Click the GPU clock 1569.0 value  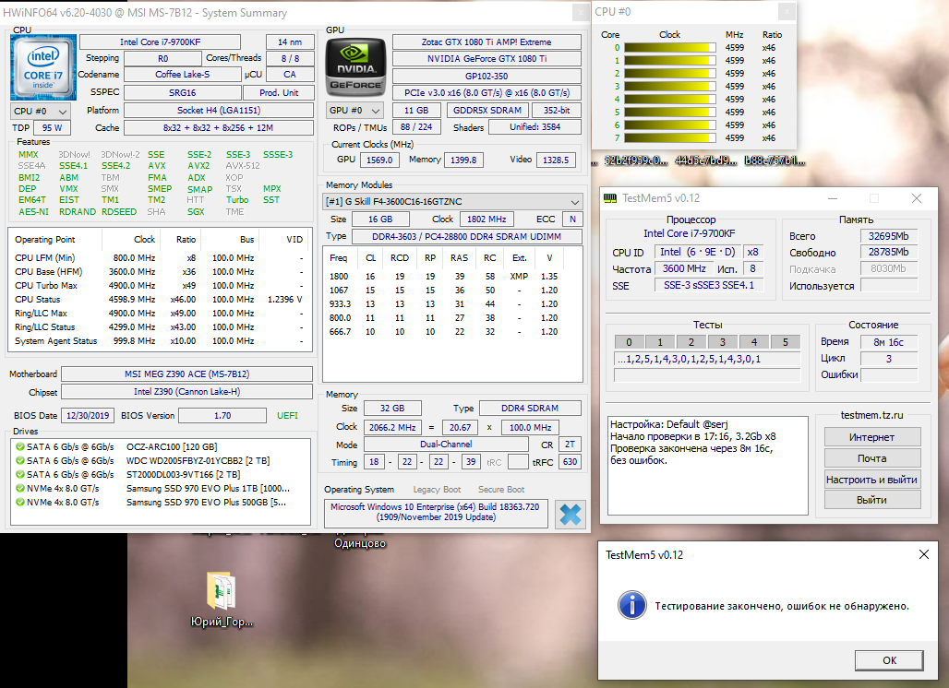click(379, 160)
